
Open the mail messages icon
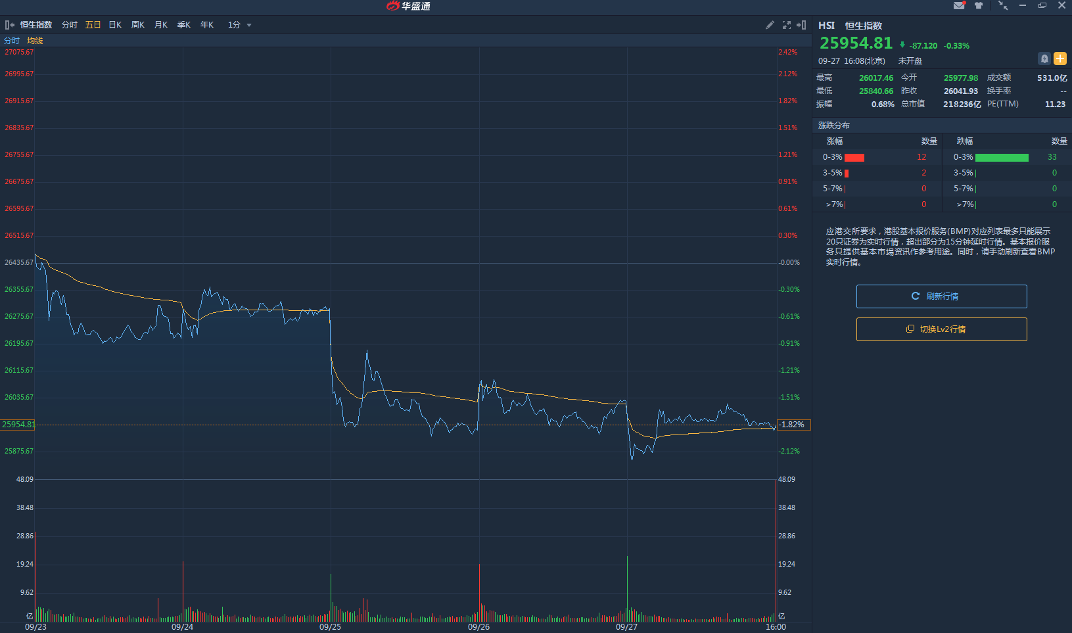[959, 5]
